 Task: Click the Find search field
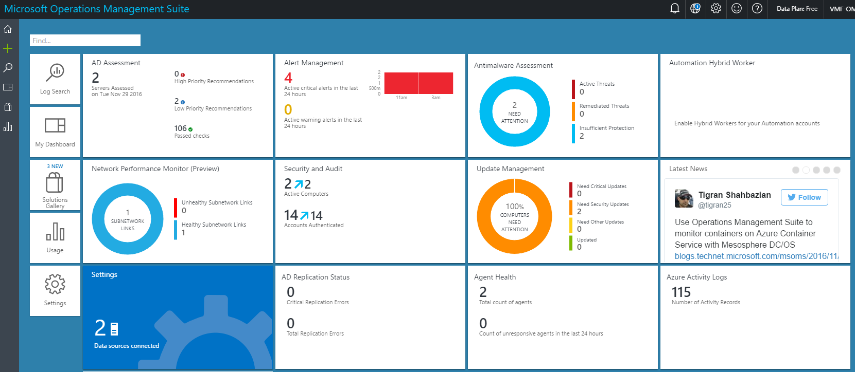coord(85,41)
